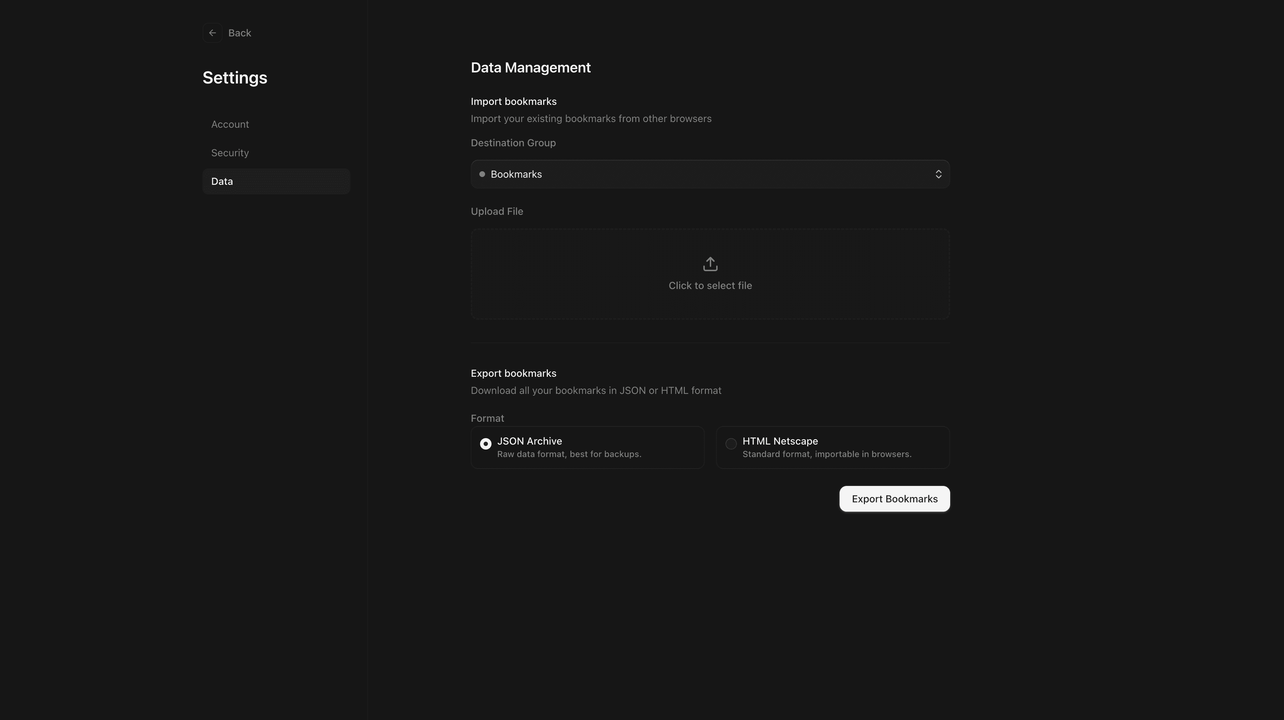Open the group picker under Import bookmarks
The width and height of the screenshot is (1284, 720).
(710, 174)
